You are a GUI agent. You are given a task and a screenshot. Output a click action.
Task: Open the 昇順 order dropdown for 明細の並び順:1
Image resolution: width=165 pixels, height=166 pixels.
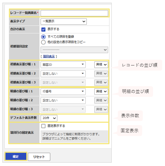(101, 91)
